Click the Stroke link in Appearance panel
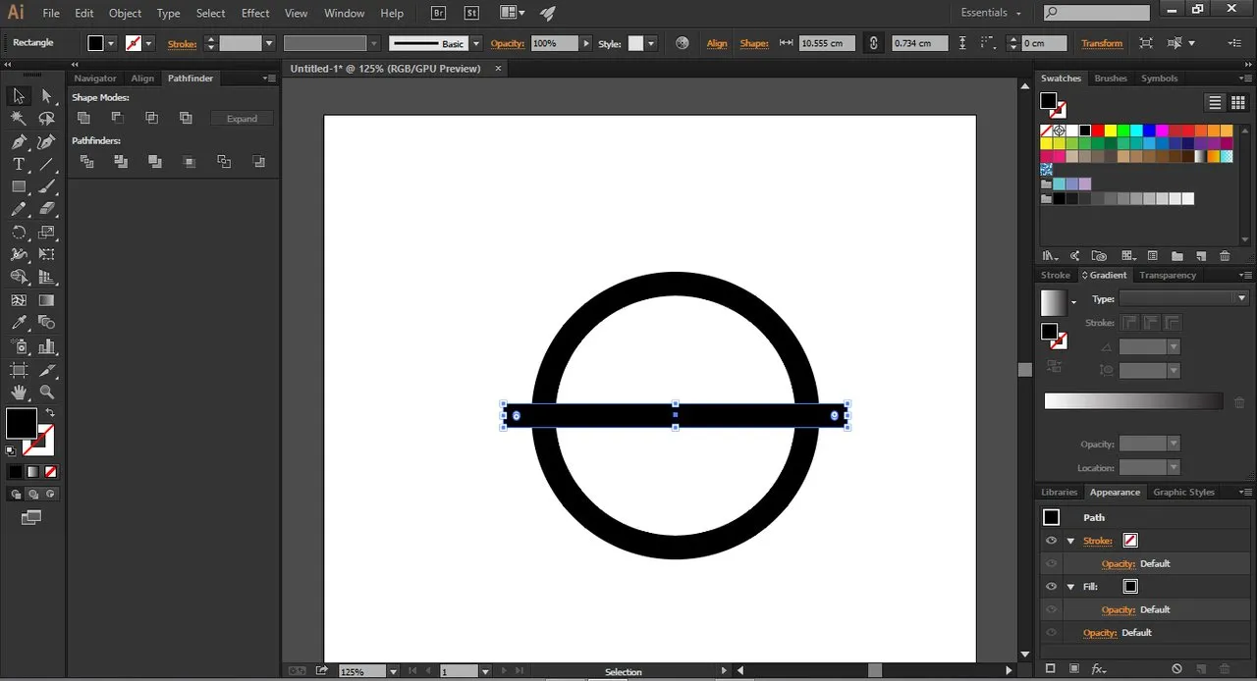1257x681 pixels. pyautogui.click(x=1098, y=541)
